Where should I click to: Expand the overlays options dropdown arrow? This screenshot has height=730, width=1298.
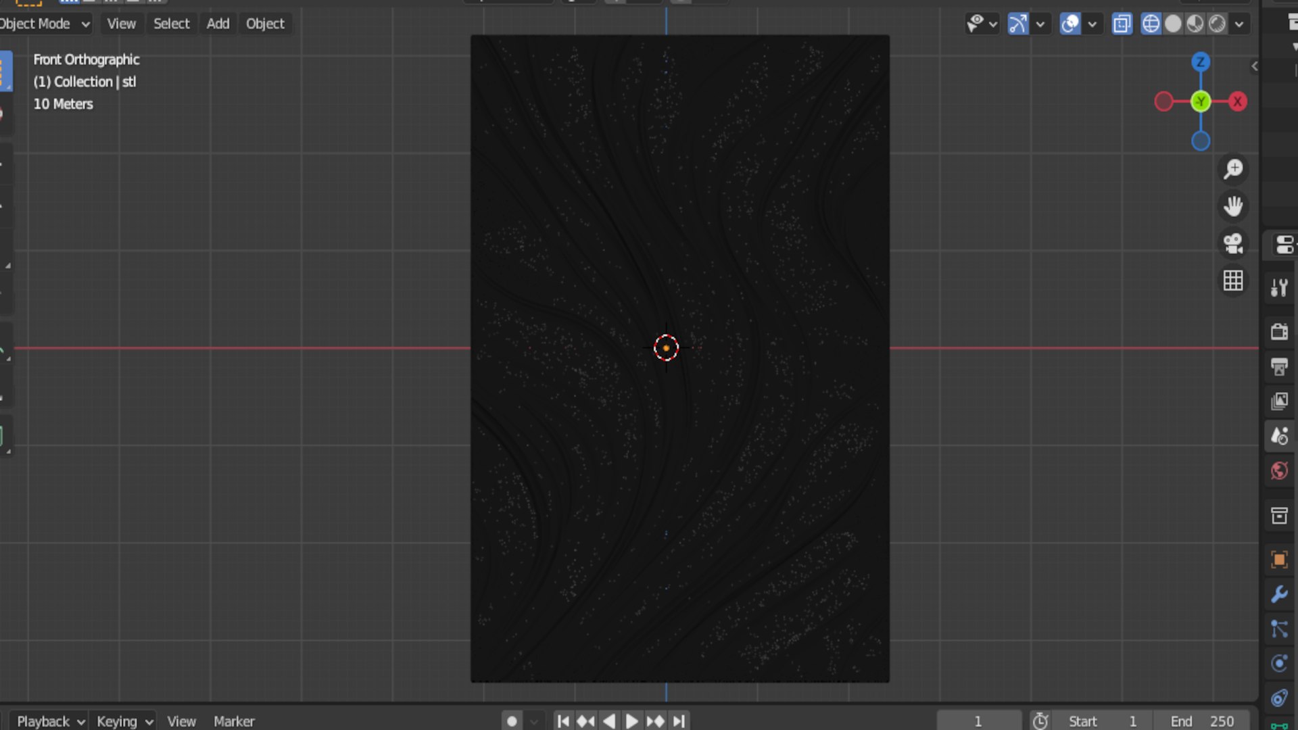click(x=1092, y=24)
